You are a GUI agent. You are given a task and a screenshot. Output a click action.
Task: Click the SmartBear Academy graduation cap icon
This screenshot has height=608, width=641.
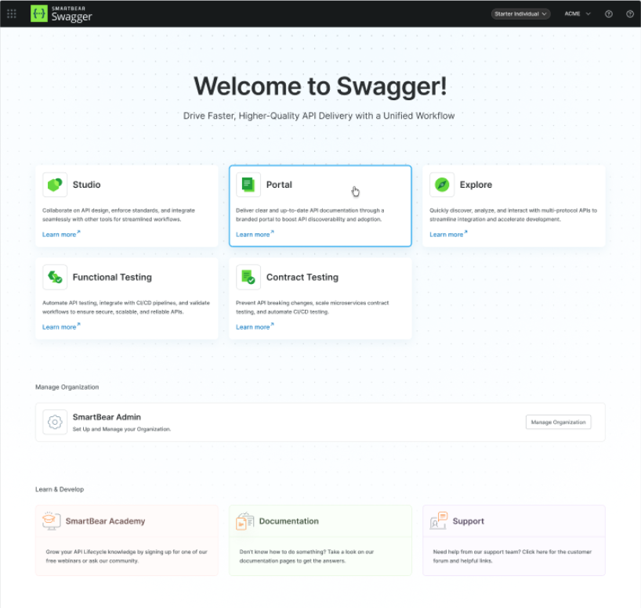tap(51, 521)
